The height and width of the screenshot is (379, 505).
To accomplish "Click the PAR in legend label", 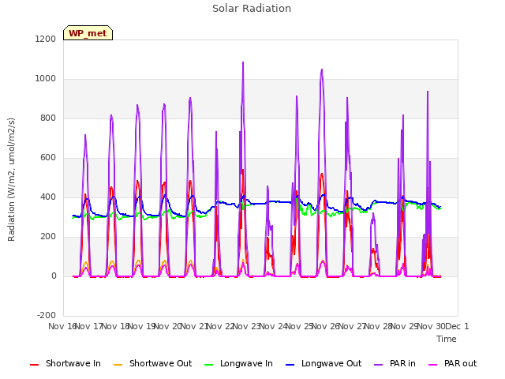I will (402, 363).
